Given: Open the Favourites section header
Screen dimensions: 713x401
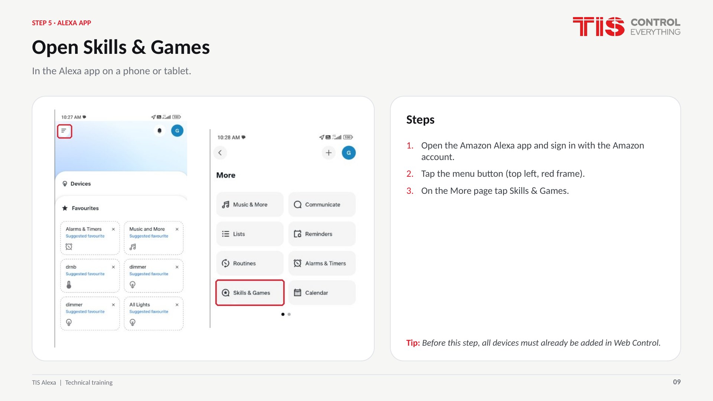Looking at the screenshot, I should coord(81,208).
